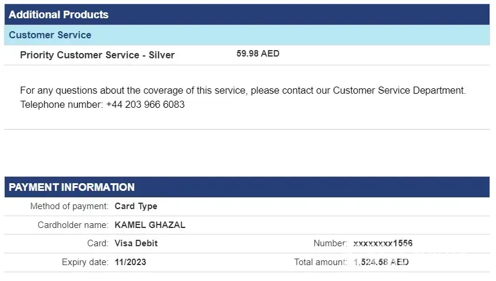Select the 11/2023 expiry value
Viewport: 496px width, 281px height.
(130, 262)
